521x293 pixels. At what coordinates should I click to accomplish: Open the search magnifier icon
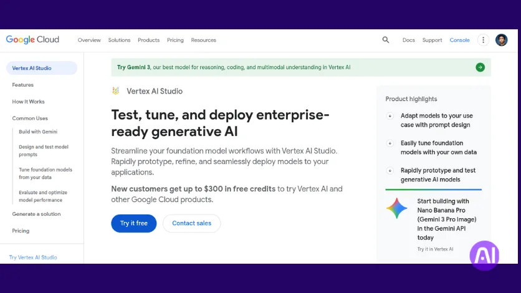(x=385, y=40)
